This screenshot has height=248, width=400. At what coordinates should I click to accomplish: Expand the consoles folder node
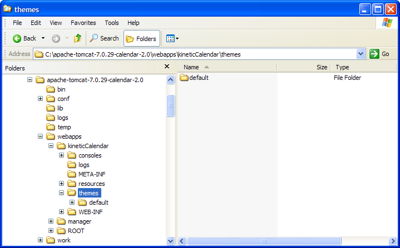(62, 155)
